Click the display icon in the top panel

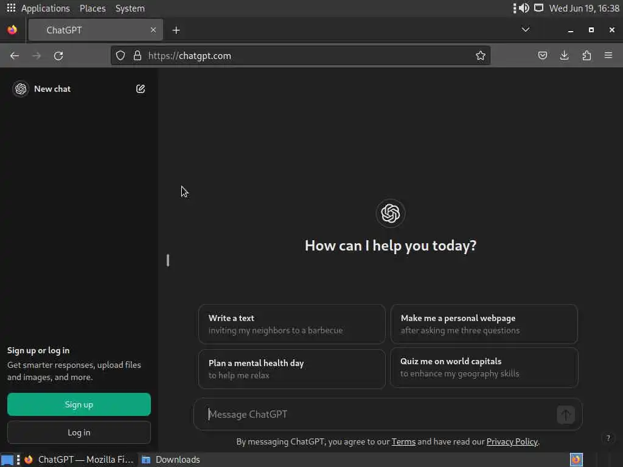click(x=538, y=8)
